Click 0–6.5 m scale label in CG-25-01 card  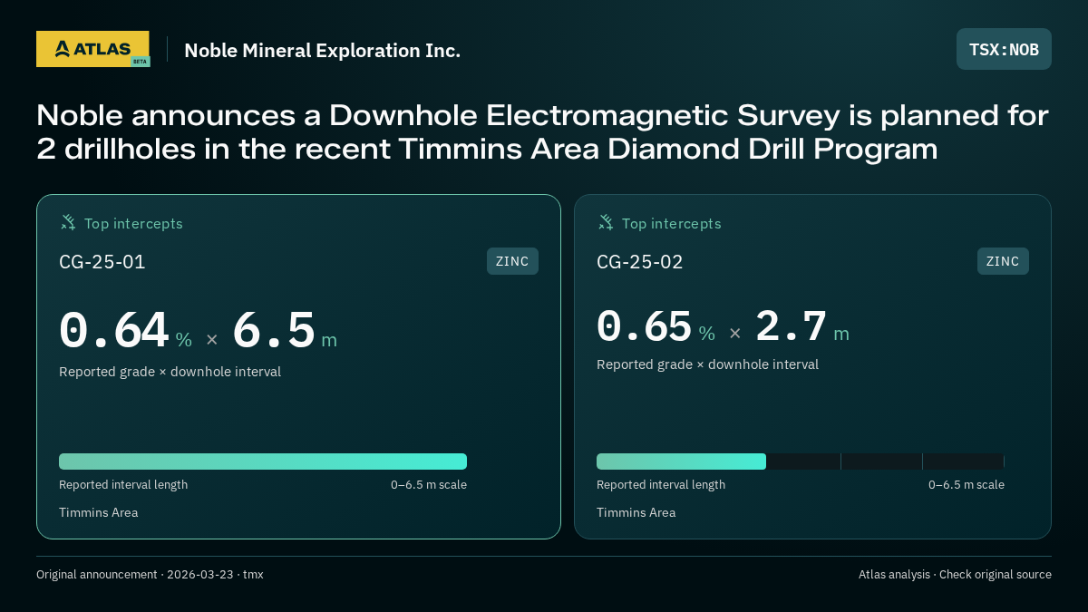click(x=429, y=485)
